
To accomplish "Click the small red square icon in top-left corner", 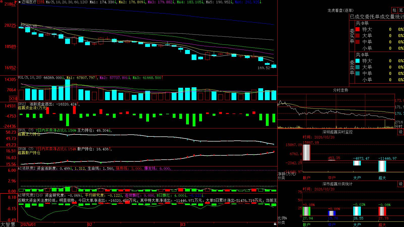I will tap(1, 1).
